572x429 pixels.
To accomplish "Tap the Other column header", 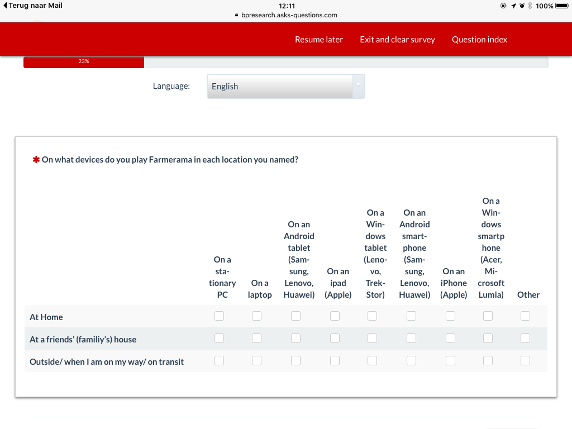I will 528,295.
